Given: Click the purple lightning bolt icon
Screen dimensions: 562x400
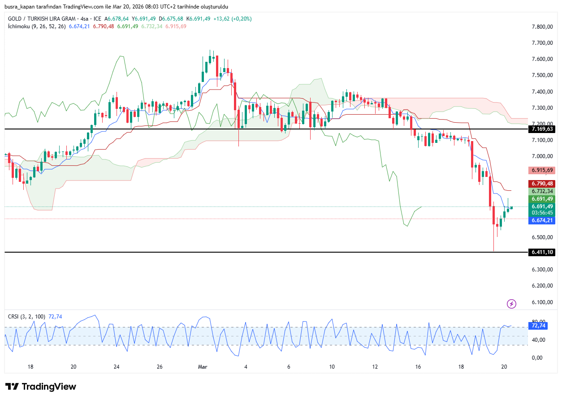Looking at the screenshot, I should click(511, 304).
